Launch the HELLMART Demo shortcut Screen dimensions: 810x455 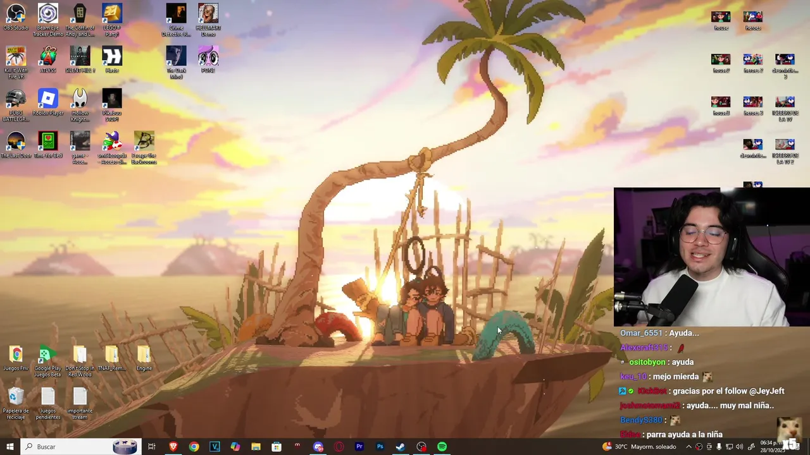coord(208,20)
